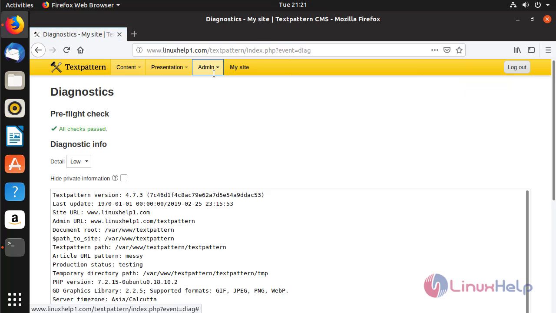Viewport: 556px width, 313px height.
Task: Show site information icon in address bar
Action: tap(139, 50)
